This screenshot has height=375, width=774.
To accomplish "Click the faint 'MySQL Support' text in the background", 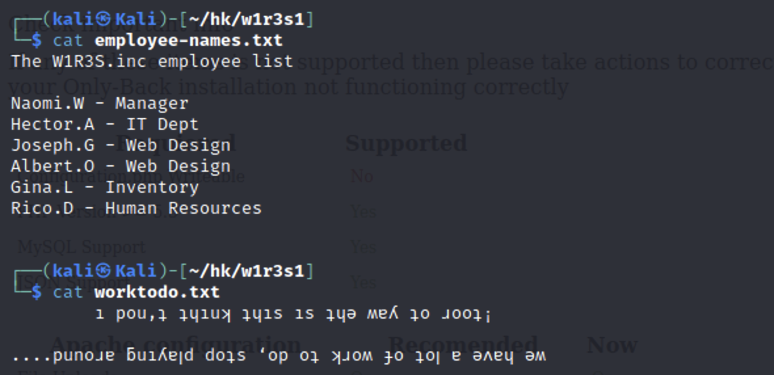I will click(82, 247).
